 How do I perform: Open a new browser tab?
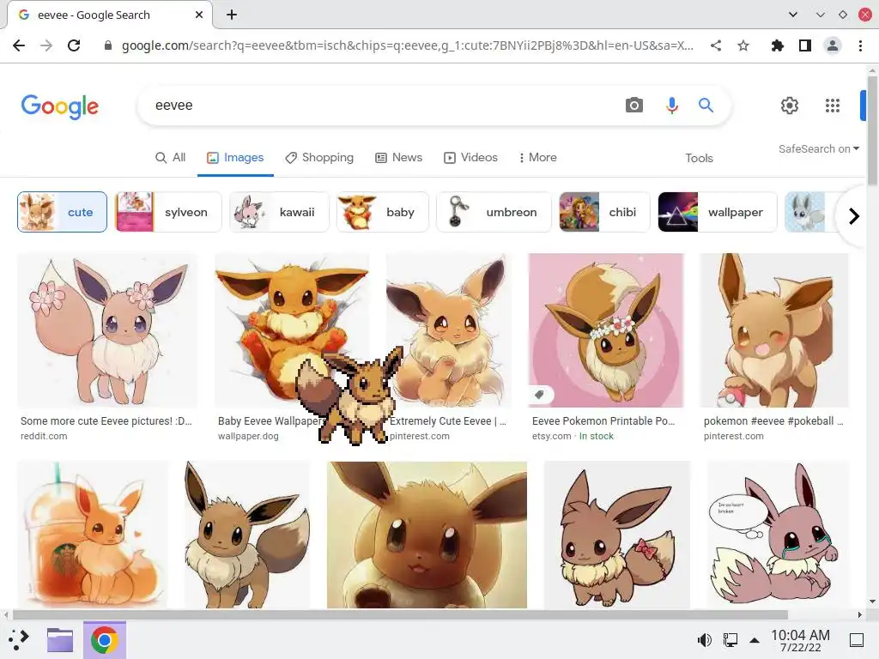(x=232, y=15)
